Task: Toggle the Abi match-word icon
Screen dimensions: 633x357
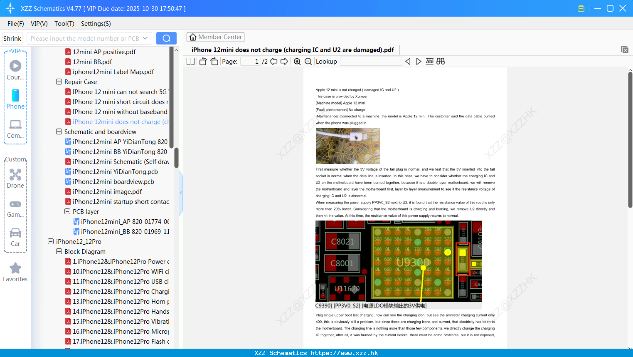Action: (430, 62)
